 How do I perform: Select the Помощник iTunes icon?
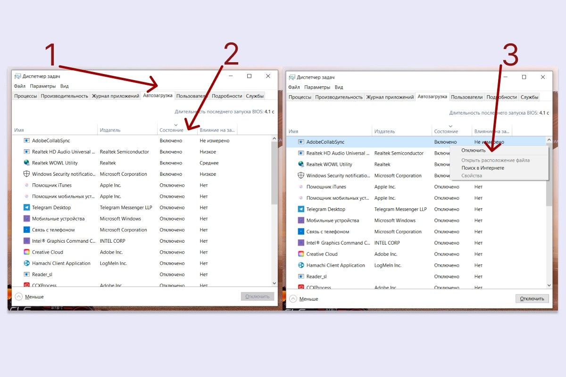coord(26,185)
